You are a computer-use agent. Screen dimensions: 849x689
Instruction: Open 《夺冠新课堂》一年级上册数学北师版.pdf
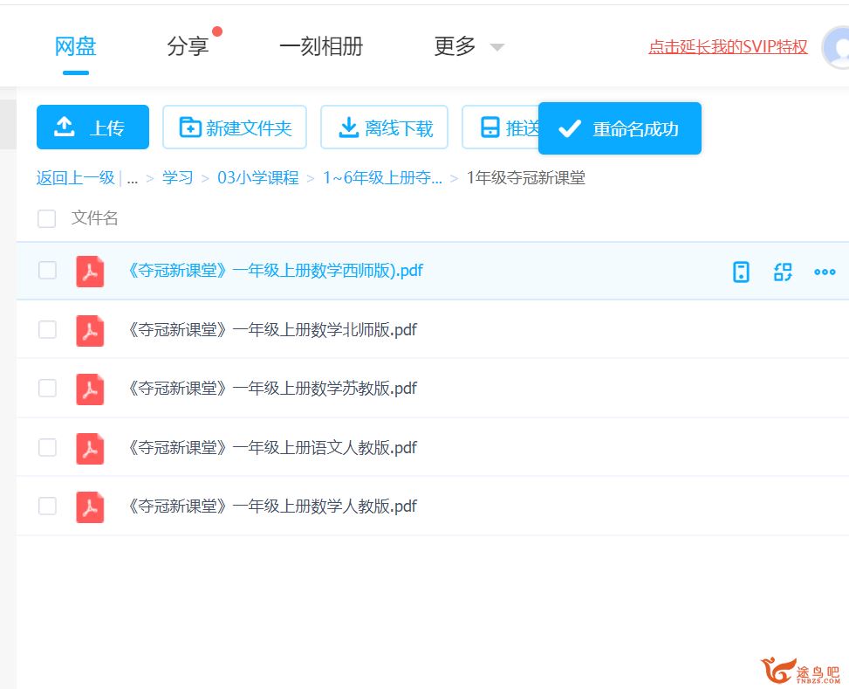click(272, 329)
